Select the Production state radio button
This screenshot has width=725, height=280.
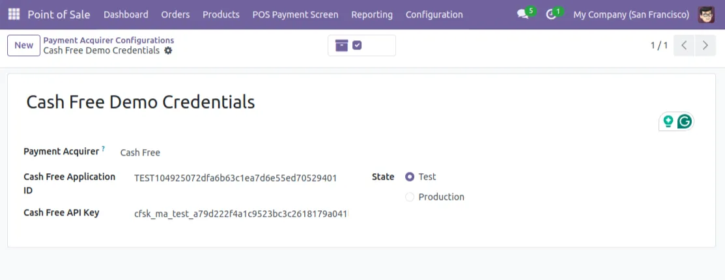410,197
